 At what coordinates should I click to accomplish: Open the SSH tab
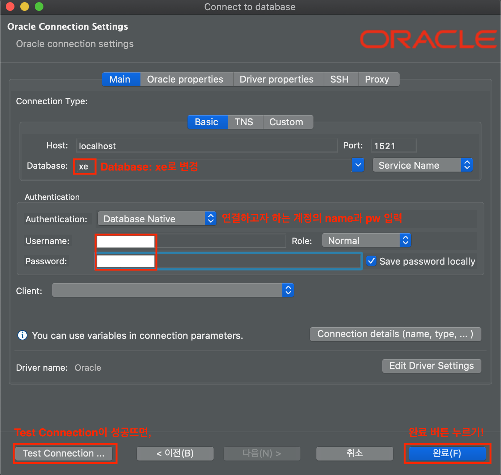(x=341, y=79)
